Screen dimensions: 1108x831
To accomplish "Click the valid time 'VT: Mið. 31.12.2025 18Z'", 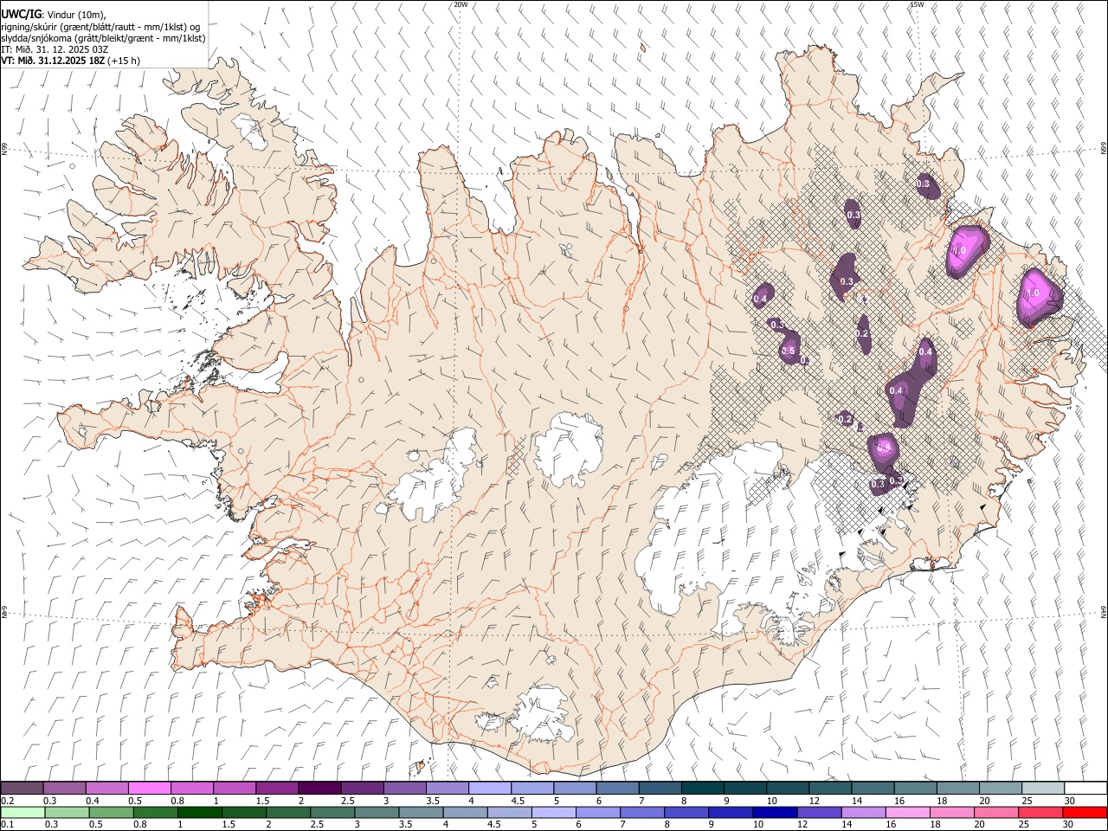I will (x=53, y=61).
